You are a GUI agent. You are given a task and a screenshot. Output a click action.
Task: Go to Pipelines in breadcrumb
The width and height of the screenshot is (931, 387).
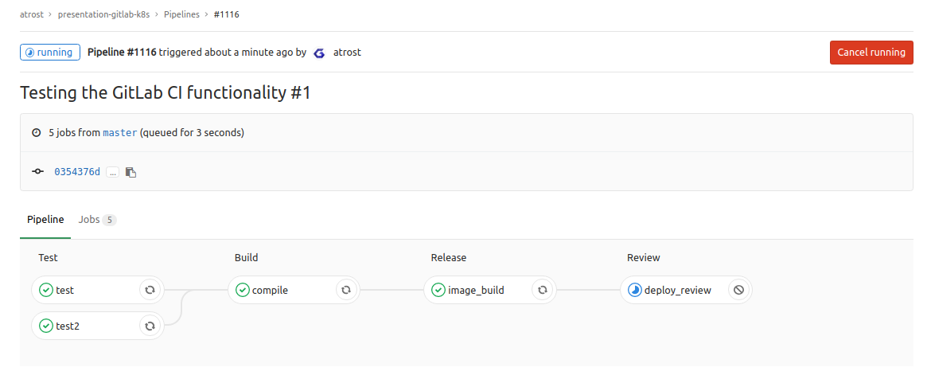point(181,14)
